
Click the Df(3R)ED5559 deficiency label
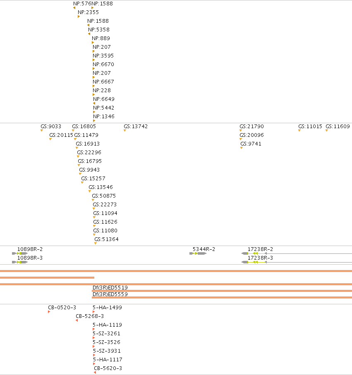(x=110, y=294)
